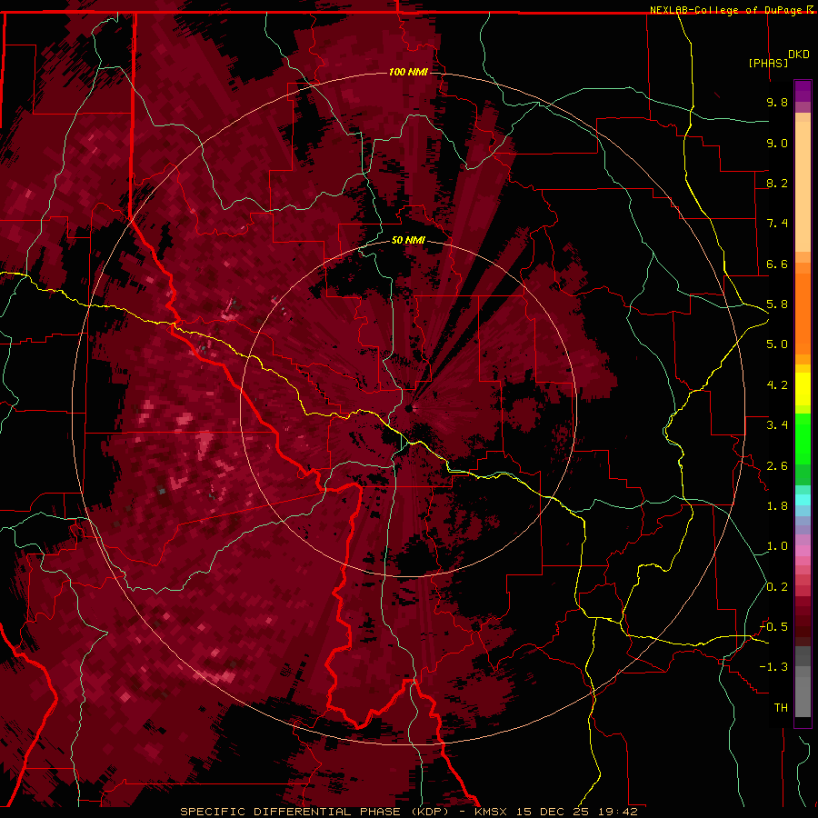
Task: Click the SPECIFIC DIFFERENTIAL PHASE (KDP) caption
Action: (x=314, y=812)
